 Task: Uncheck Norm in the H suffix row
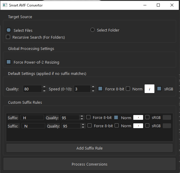coord(116,117)
